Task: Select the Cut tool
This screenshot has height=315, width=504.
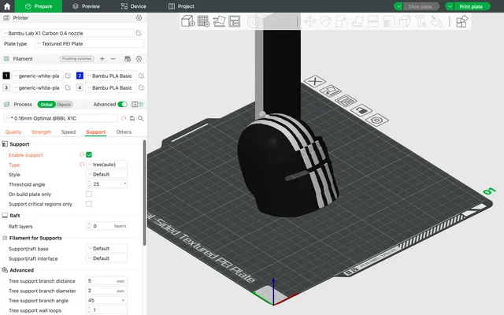Action: (x=372, y=21)
